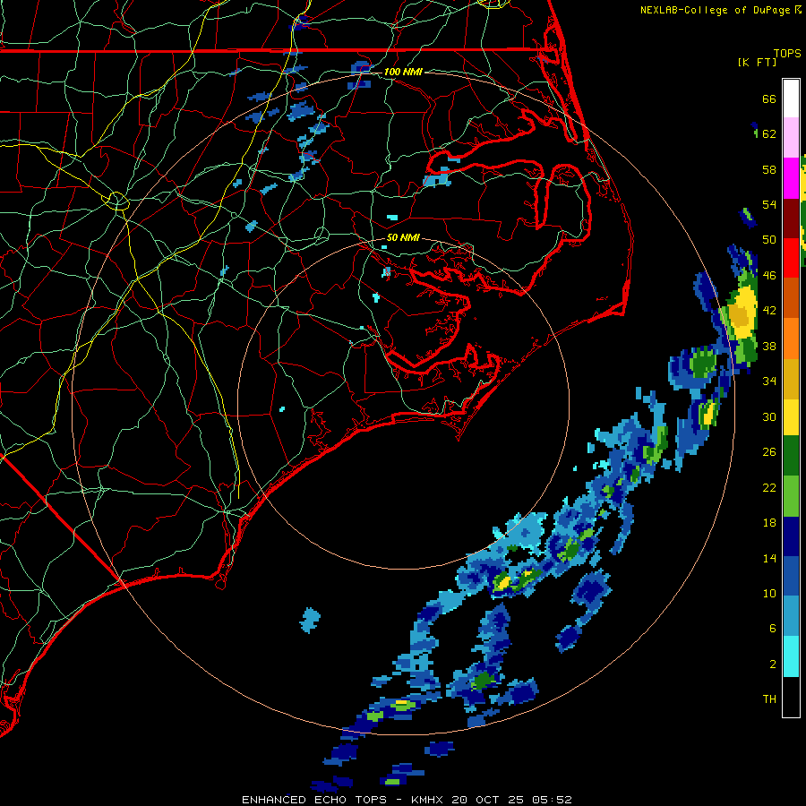
Task: Click the '22' legend value
Action: 769,487
